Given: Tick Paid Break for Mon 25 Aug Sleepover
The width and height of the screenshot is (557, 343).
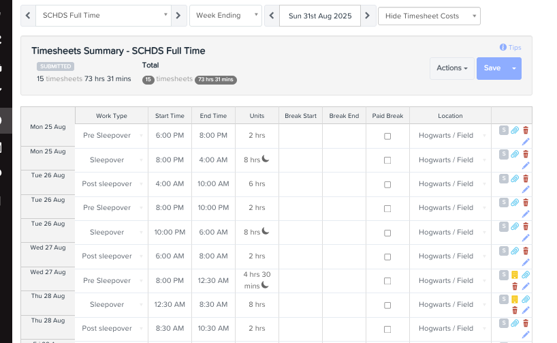Looking at the screenshot, I should [387, 160].
